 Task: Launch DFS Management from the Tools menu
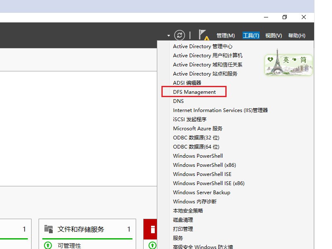tap(194, 92)
